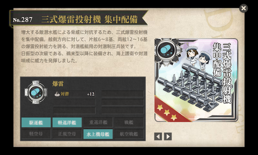Click the 対潜 anti-submarine stat icon
258x155 pixels.
(x=57, y=94)
